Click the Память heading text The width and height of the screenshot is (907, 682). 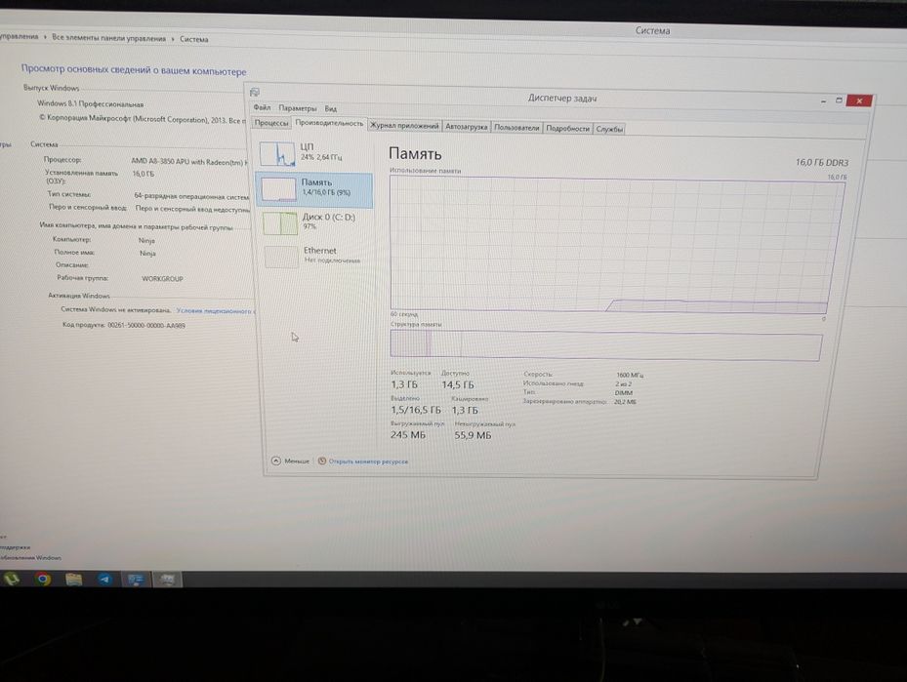point(415,154)
